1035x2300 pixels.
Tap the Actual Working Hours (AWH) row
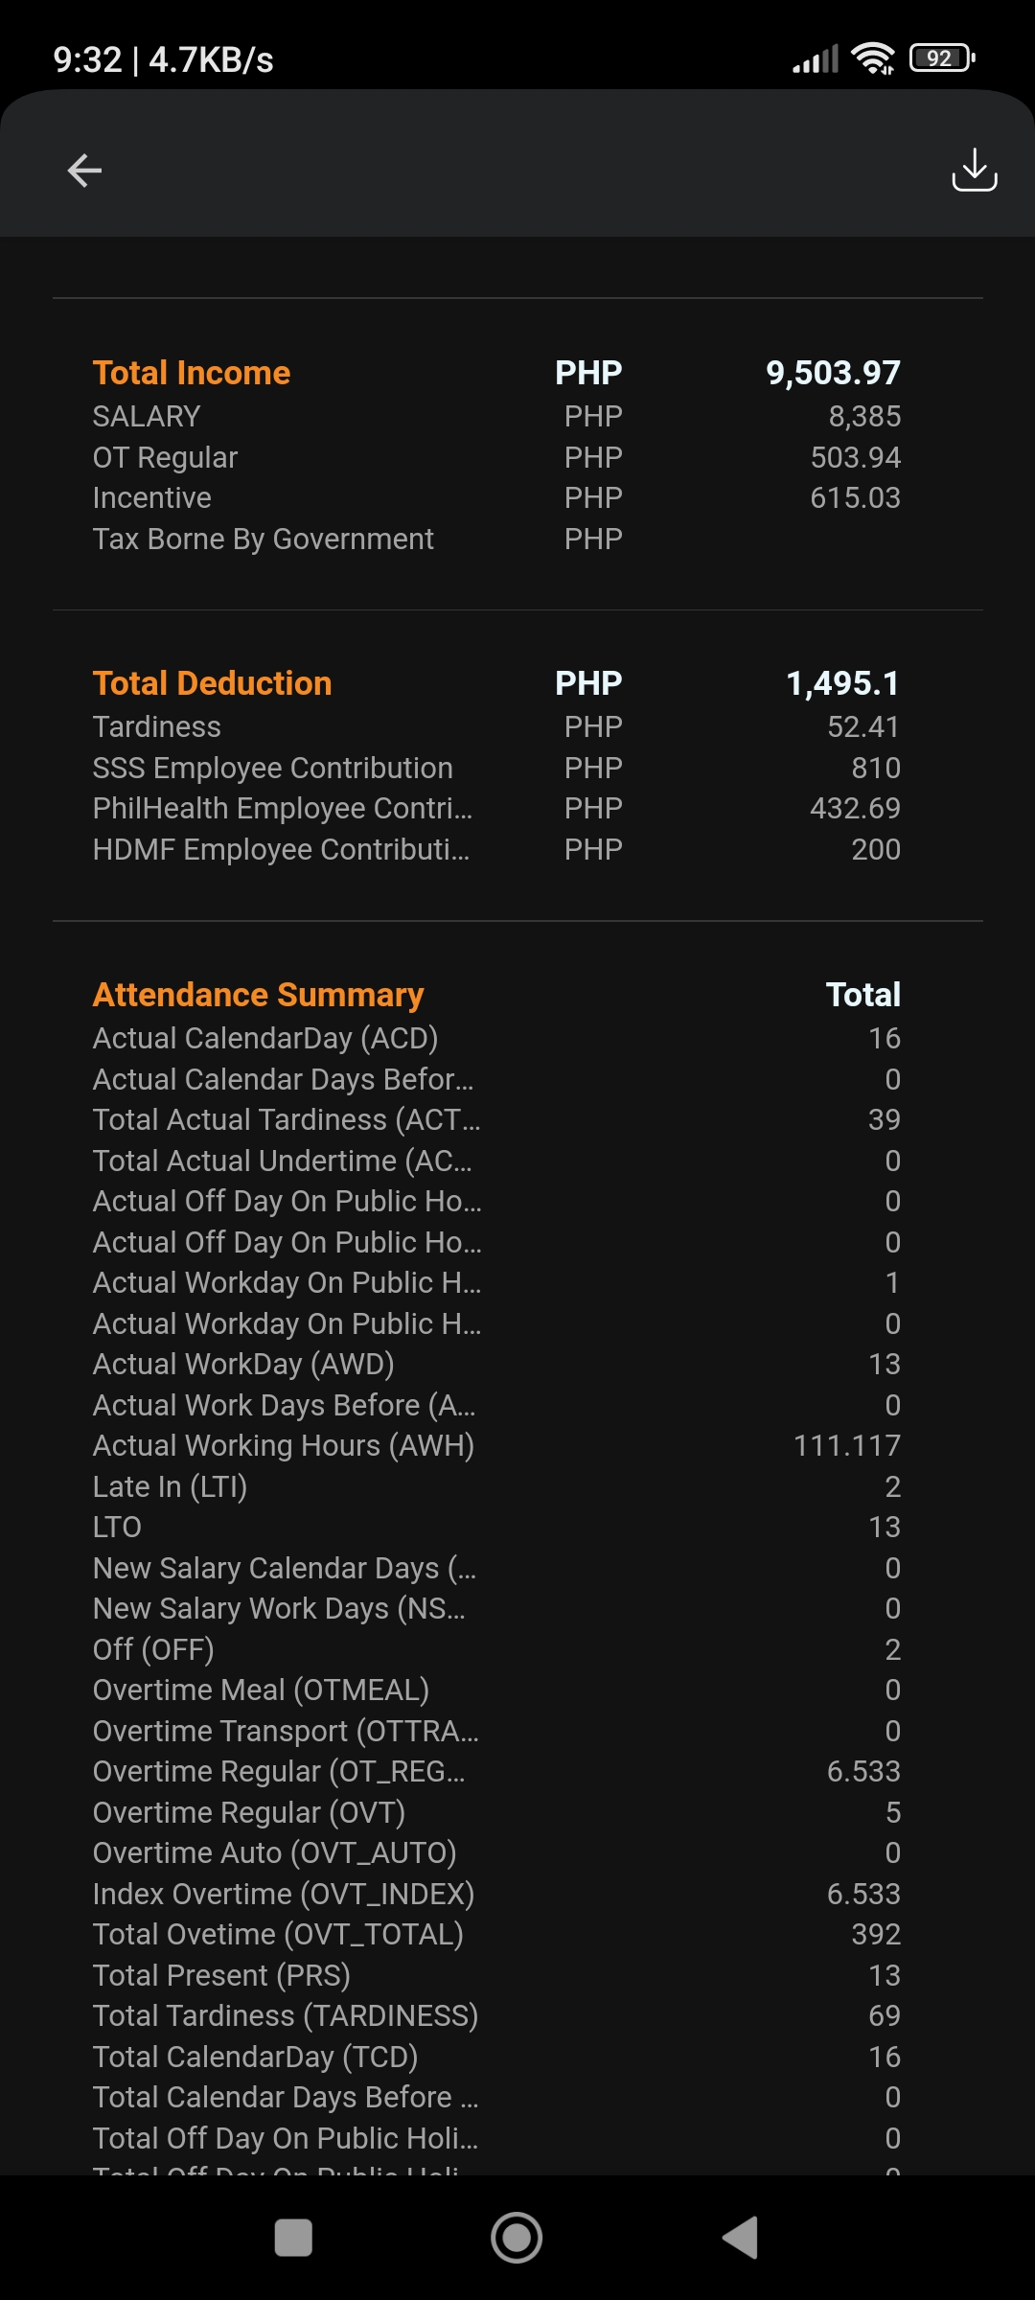click(283, 1446)
